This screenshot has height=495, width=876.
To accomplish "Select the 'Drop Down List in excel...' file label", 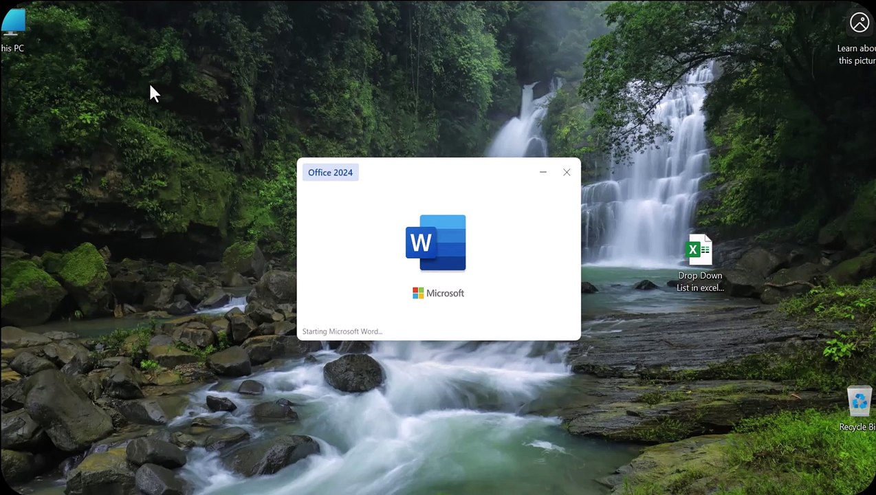I will click(x=700, y=282).
